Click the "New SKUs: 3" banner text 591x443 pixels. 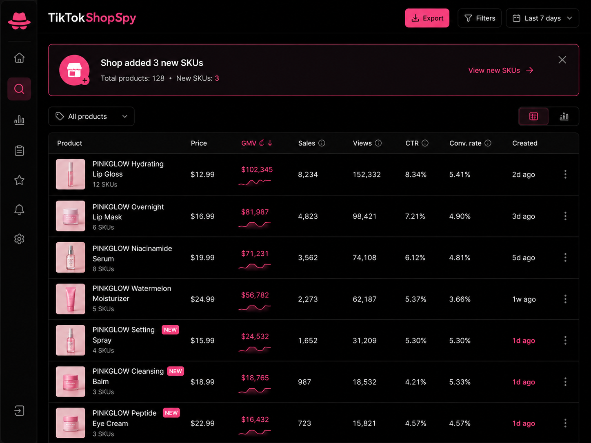point(198,78)
